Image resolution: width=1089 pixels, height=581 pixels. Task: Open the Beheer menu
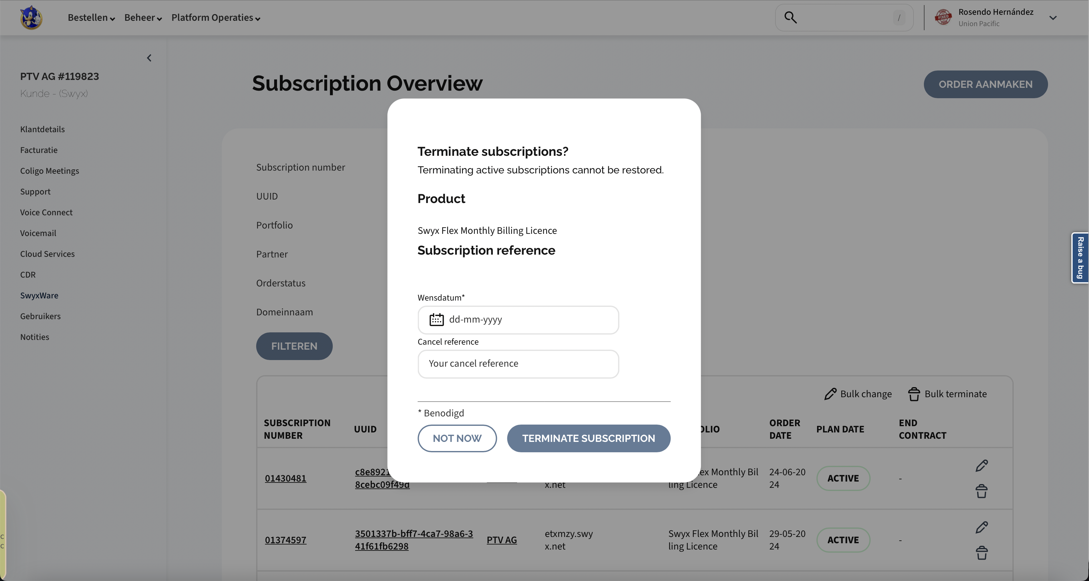click(x=142, y=17)
